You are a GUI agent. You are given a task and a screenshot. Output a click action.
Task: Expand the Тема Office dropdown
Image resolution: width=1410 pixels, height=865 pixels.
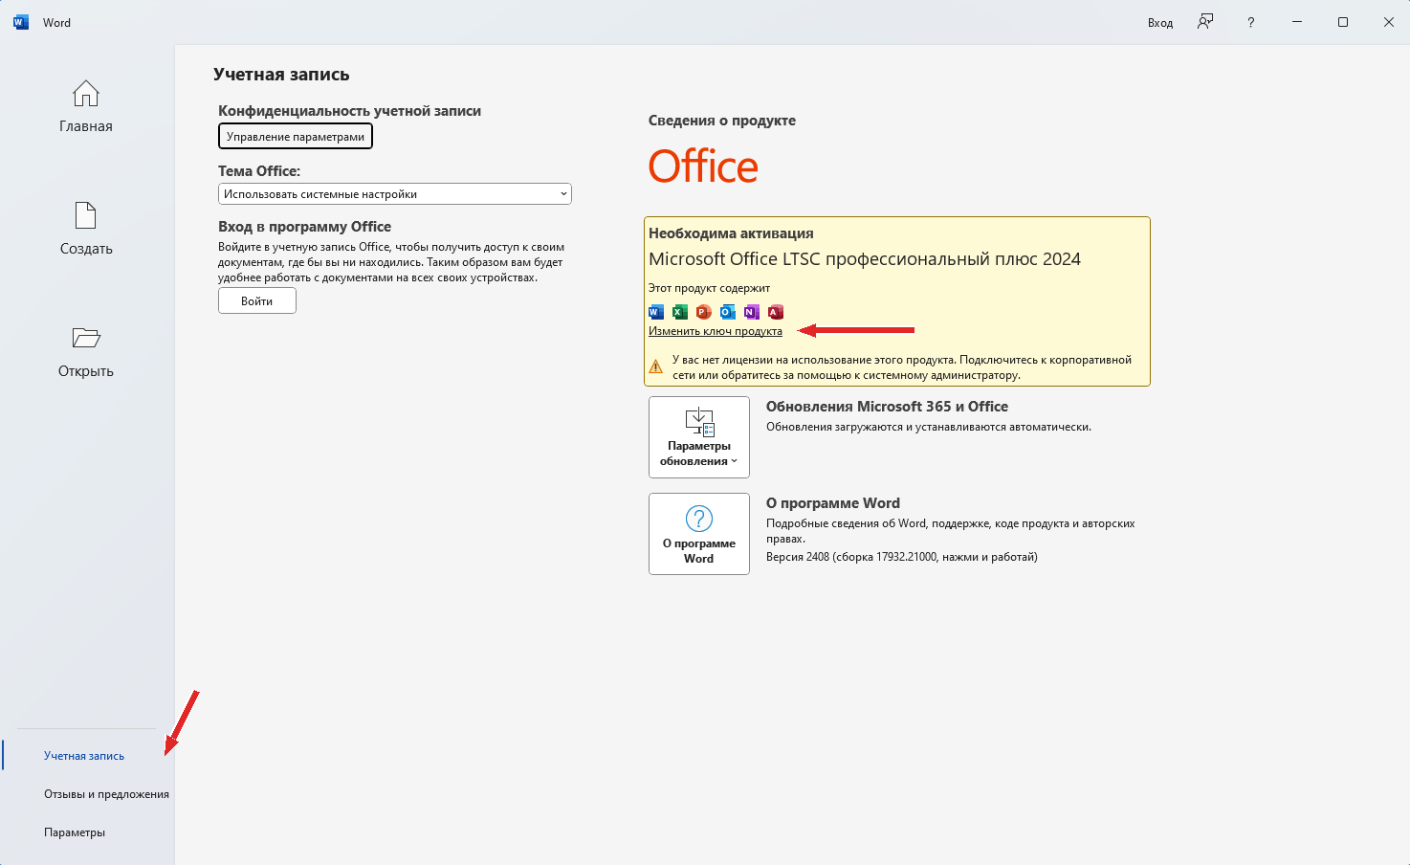pos(395,194)
